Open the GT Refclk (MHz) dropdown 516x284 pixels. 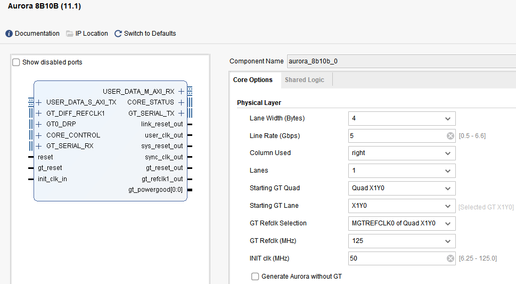(402, 241)
